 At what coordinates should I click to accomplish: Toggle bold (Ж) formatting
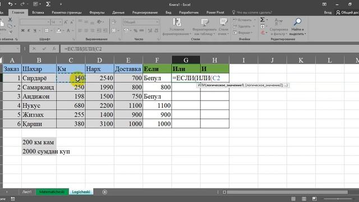click(x=22, y=30)
